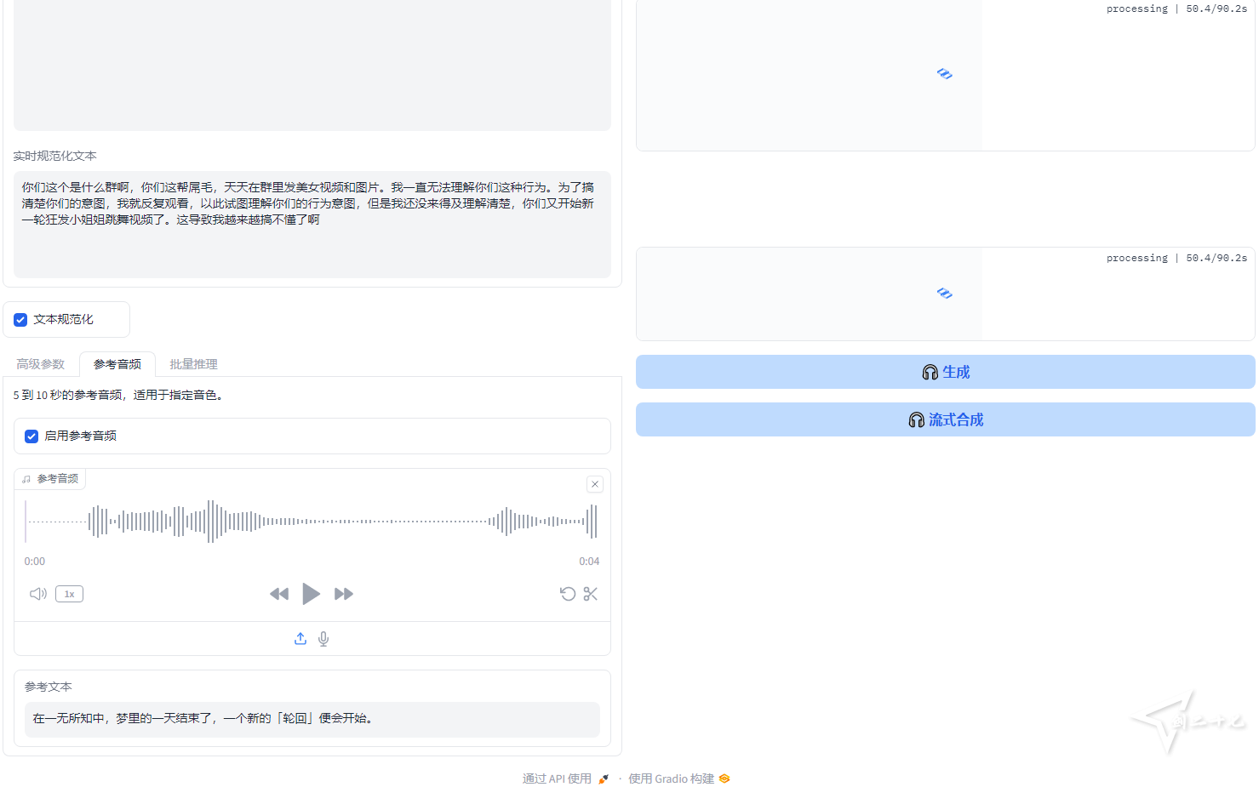Click the volume speaker icon
This screenshot has height=787, width=1259.
click(x=38, y=594)
